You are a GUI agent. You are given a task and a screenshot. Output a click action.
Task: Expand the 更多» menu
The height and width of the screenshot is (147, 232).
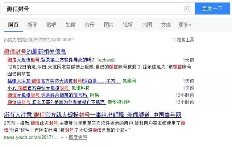(185, 25)
